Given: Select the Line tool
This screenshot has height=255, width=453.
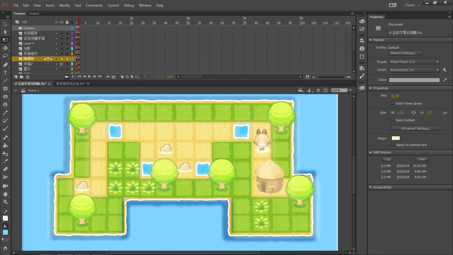Looking at the screenshot, I should 5,81.
